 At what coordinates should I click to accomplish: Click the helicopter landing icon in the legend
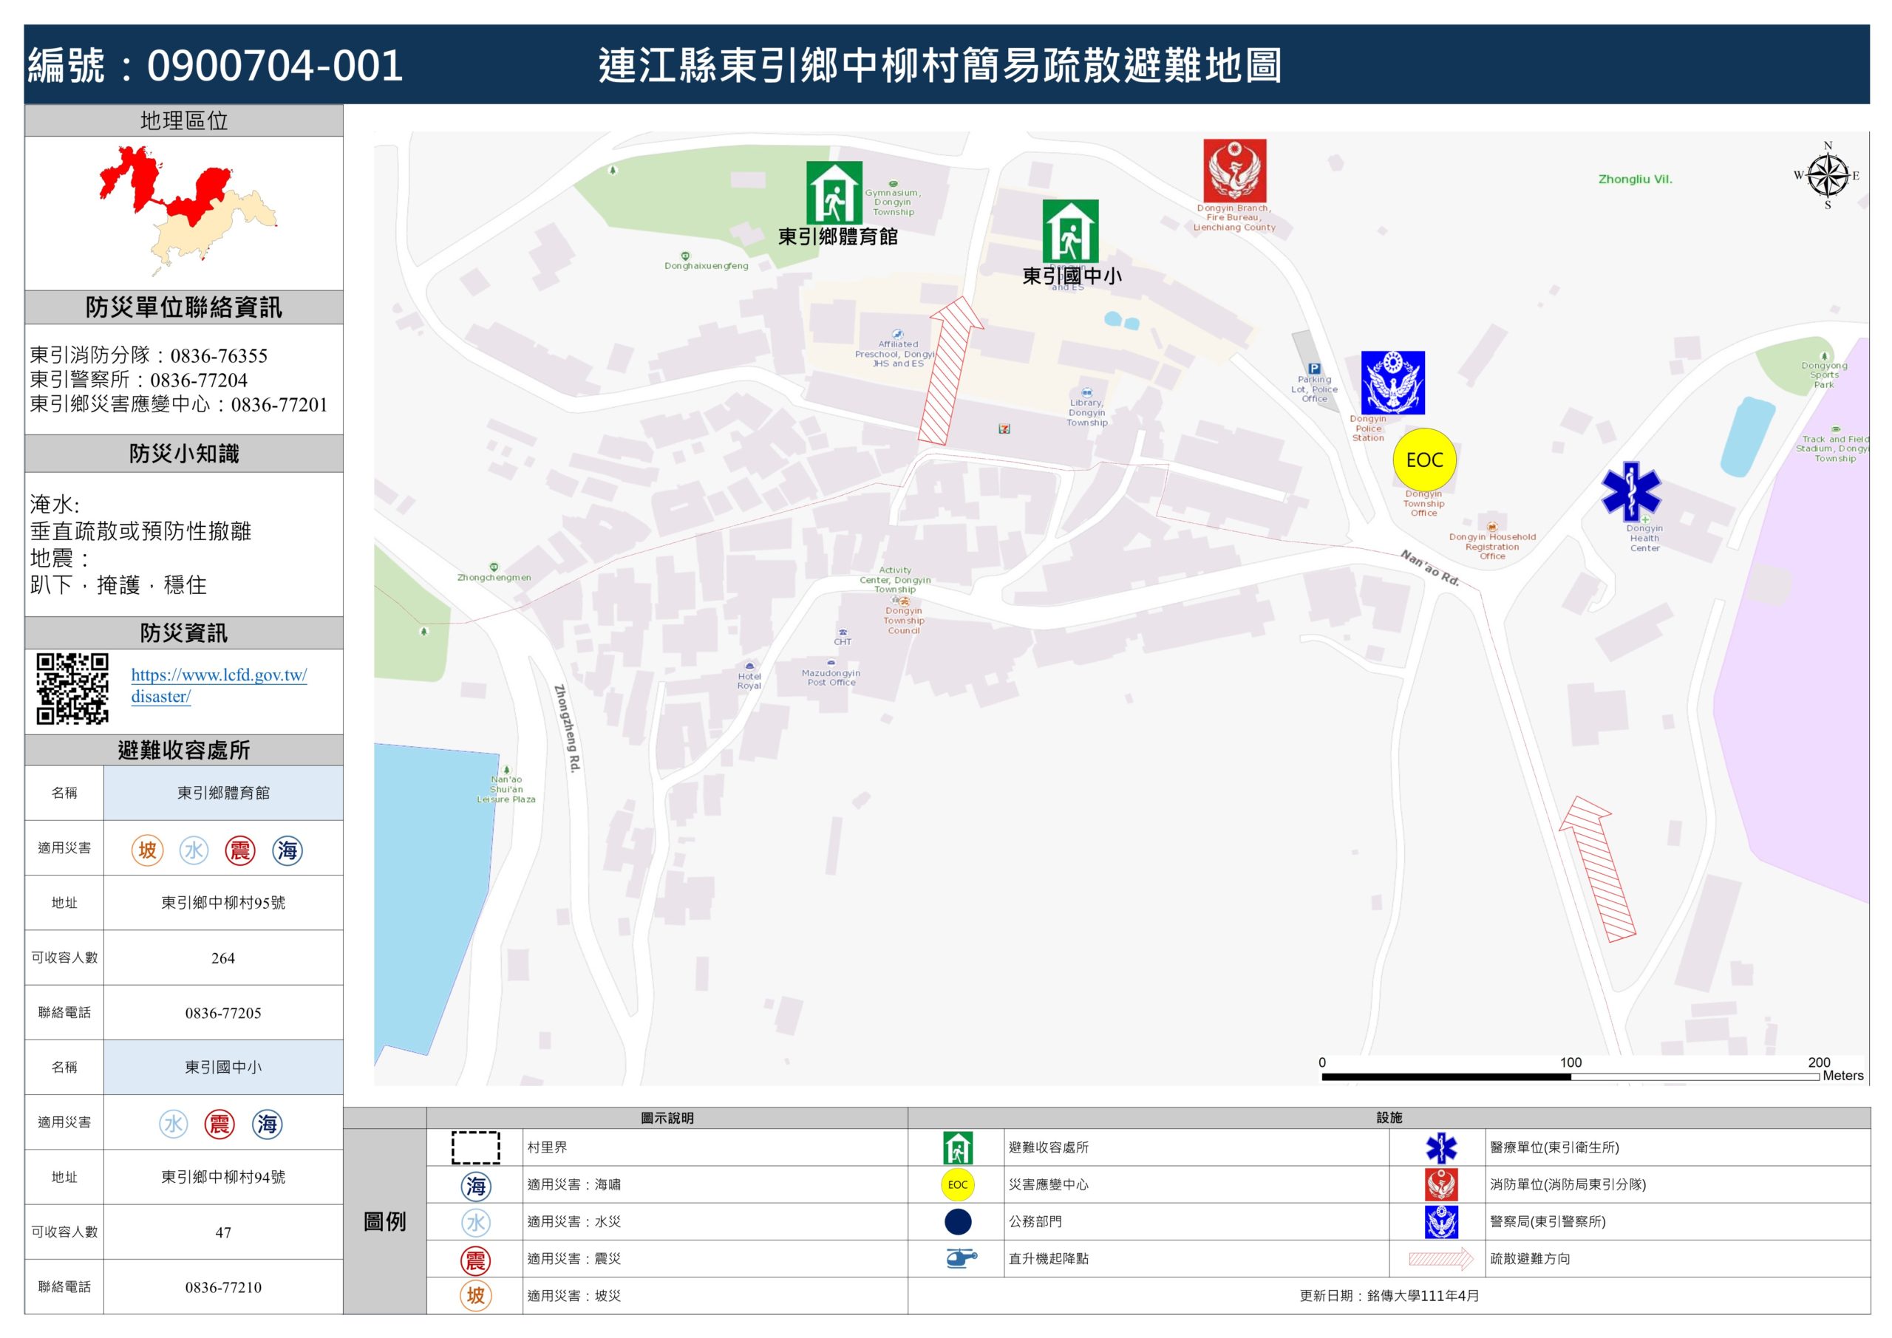(x=959, y=1258)
